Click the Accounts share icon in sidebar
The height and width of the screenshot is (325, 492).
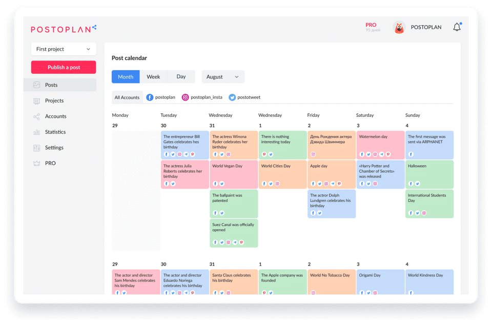[x=37, y=116]
